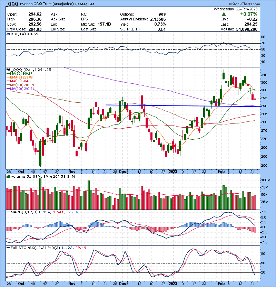
Task: Click the date Wednesday 22-Feb-2023
Action: pos(236,9)
